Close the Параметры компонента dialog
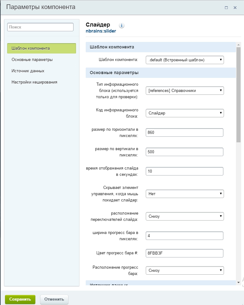This screenshot has height=305, width=244. tap(235, 8)
